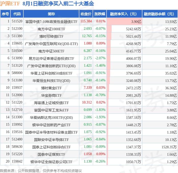
Task: Click the 涨跌幅 column header
Action: [x=100, y=14]
